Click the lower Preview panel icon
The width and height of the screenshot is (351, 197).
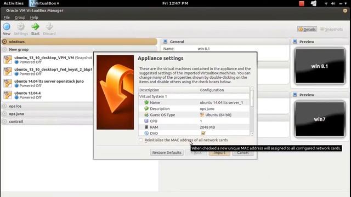pos(295,95)
